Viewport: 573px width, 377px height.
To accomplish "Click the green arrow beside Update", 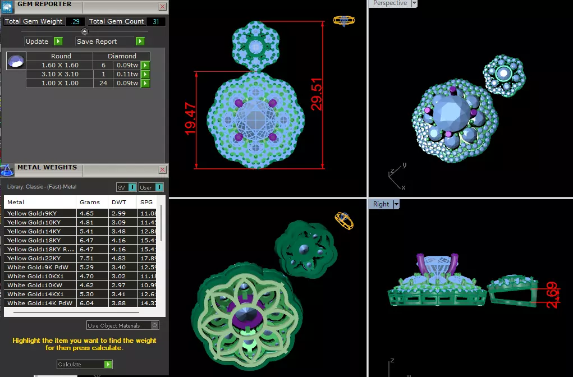I will 58,42.
